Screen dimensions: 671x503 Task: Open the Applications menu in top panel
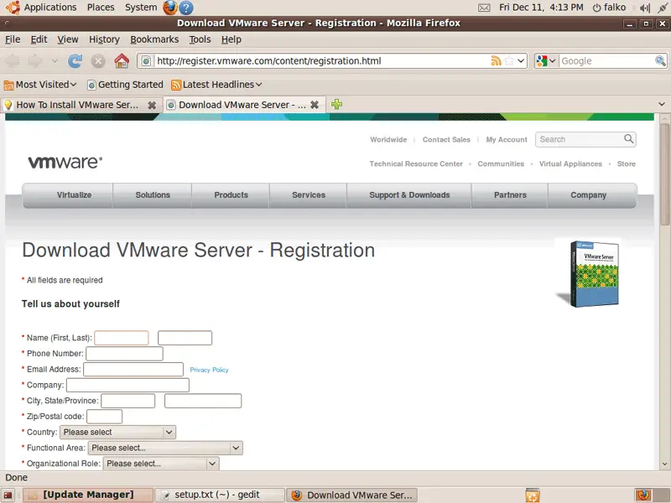(x=50, y=8)
